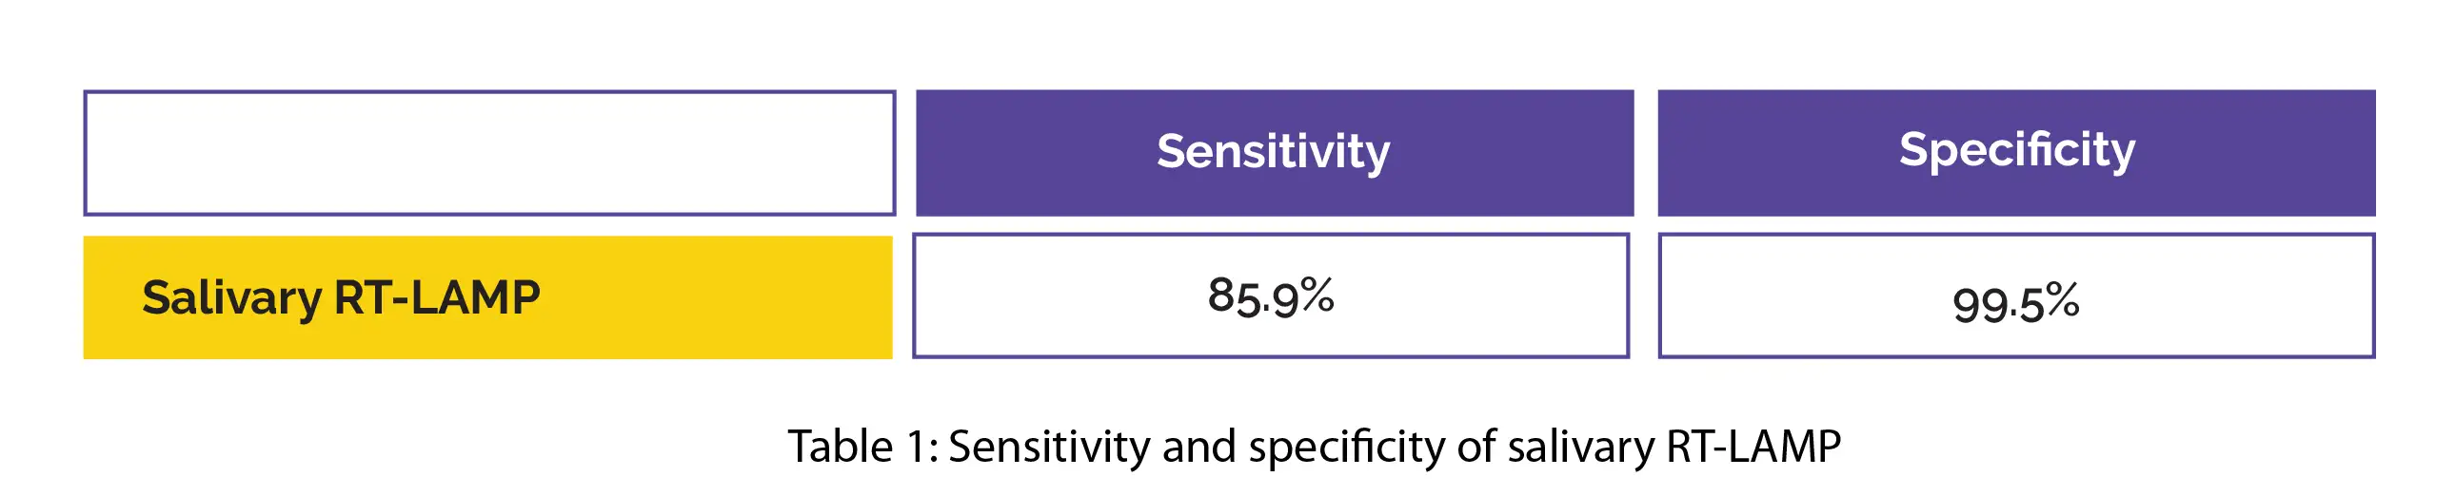
Task: Click the 'Table 1:' label in the caption
Action: click(x=862, y=447)
